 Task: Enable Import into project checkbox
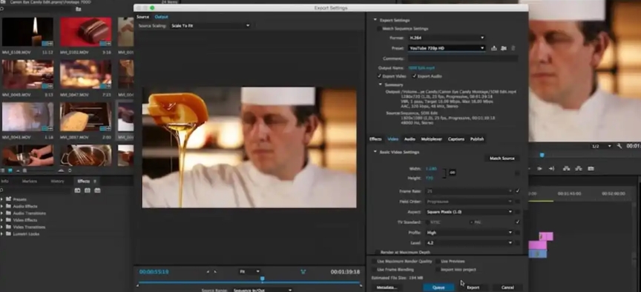click(x=438, y=270)
